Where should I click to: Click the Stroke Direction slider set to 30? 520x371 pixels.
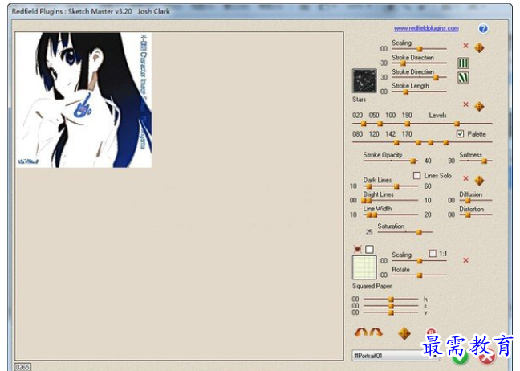[436, 78]
